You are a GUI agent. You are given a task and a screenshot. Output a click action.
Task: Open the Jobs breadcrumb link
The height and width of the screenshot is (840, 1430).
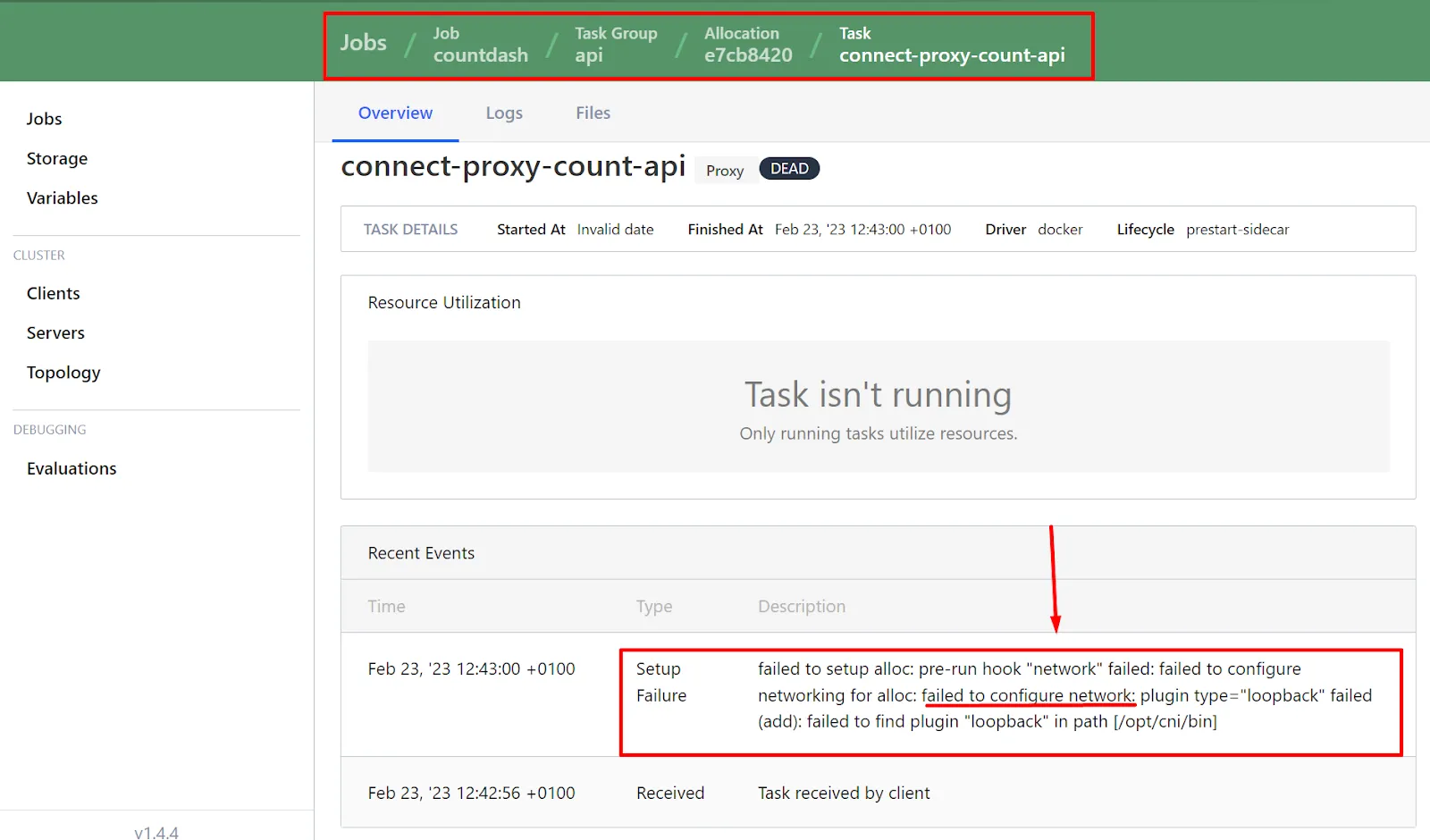click(363, 43)
